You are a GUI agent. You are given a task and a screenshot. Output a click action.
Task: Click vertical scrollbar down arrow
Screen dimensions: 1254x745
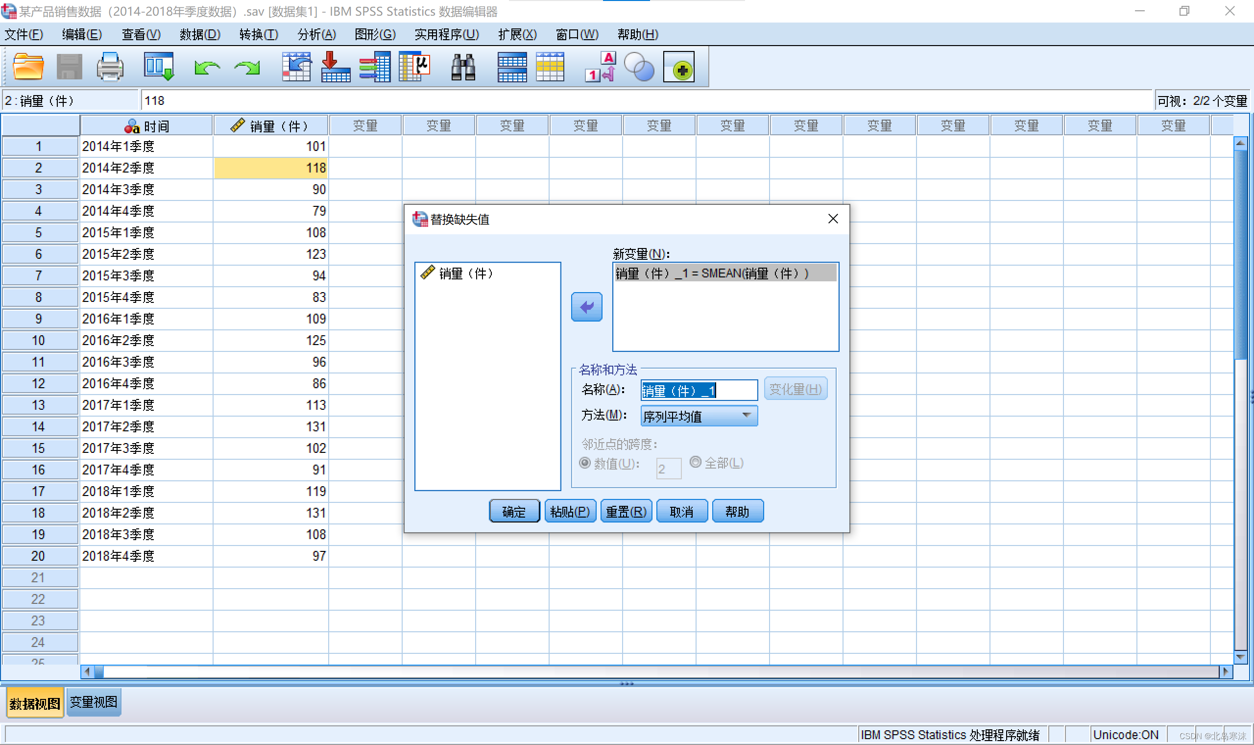pos(1240,657)
